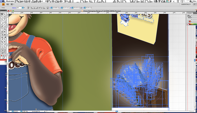
Task: Select the Pencil tool
Action: tap(5, 24)
